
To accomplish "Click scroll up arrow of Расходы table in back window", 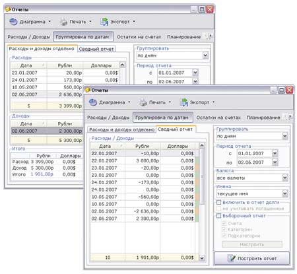I will pos(122,65).
